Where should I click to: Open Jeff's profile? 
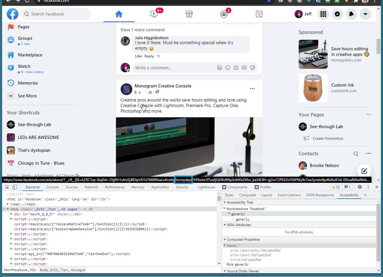click(x=303, y=14)
